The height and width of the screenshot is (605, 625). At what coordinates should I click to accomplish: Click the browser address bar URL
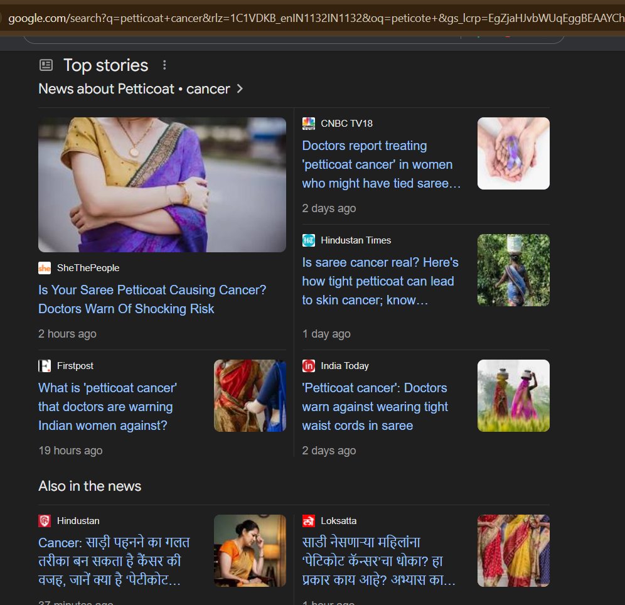click(x=316, y=18)
